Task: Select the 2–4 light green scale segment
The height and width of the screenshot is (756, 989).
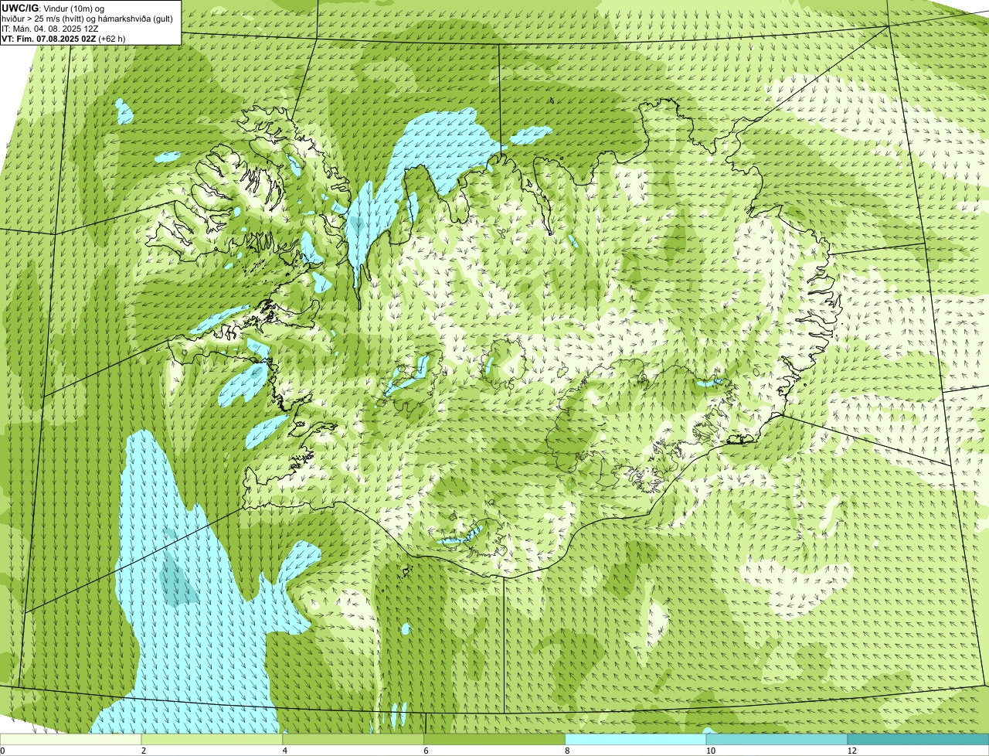Action: pyautogui.click(x=212, y=739)
